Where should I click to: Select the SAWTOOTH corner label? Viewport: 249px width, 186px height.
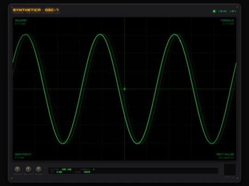pos(23,154)
